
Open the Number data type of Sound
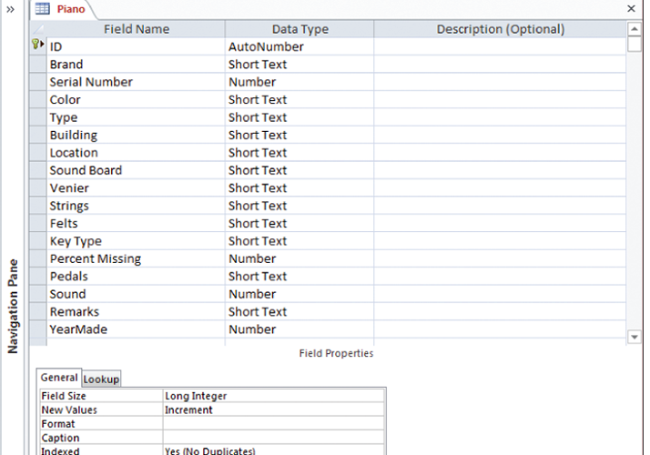point(300,294)
